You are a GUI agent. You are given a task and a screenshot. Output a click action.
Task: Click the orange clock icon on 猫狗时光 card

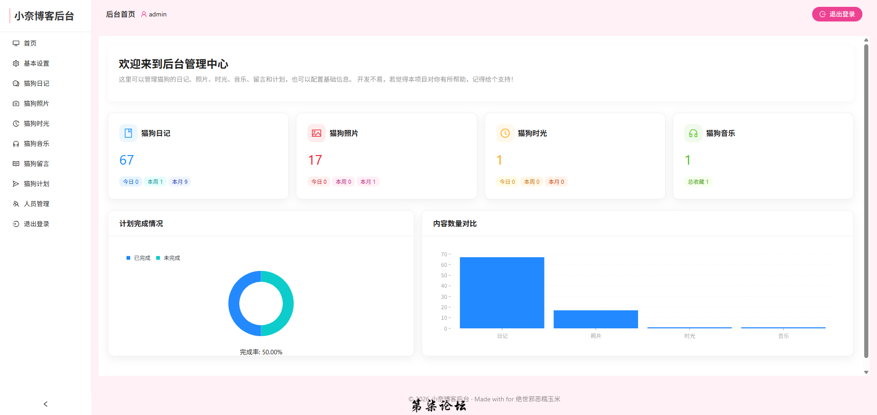[505, 133]
